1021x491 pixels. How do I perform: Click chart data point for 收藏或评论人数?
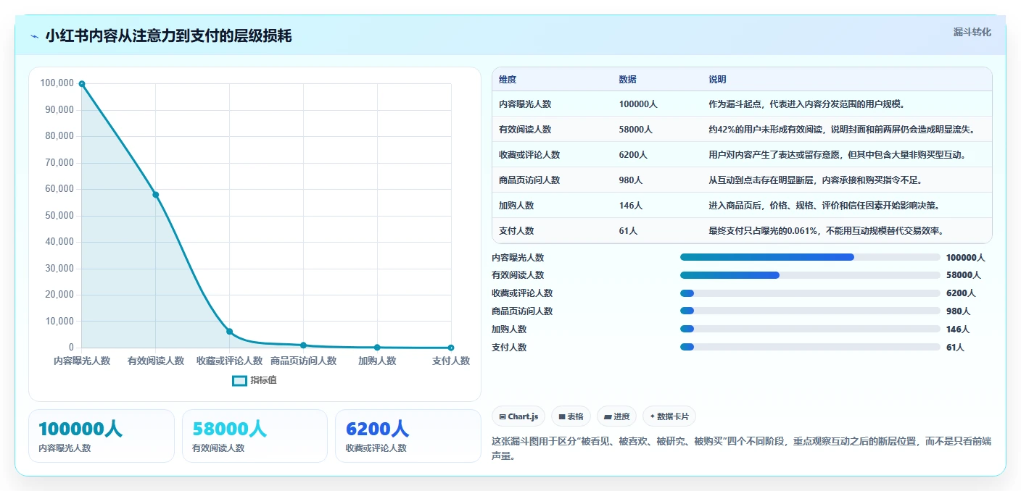pos(230,332)
